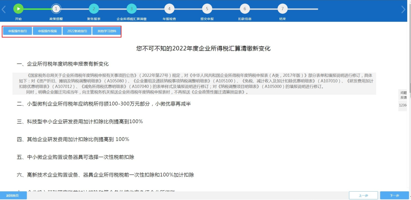
Task: Open step 6 扣款信息
Action: tap(244, 9)
